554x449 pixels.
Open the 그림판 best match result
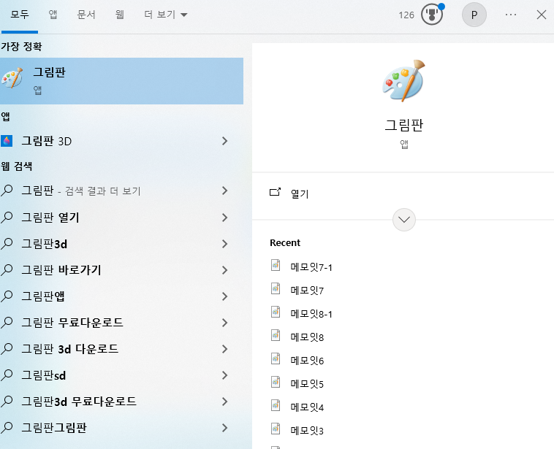click(121, 81)
